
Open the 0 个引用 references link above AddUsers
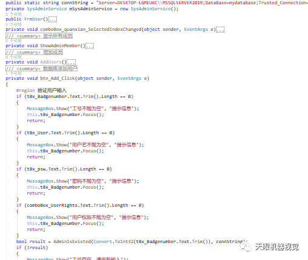(13, 57)
